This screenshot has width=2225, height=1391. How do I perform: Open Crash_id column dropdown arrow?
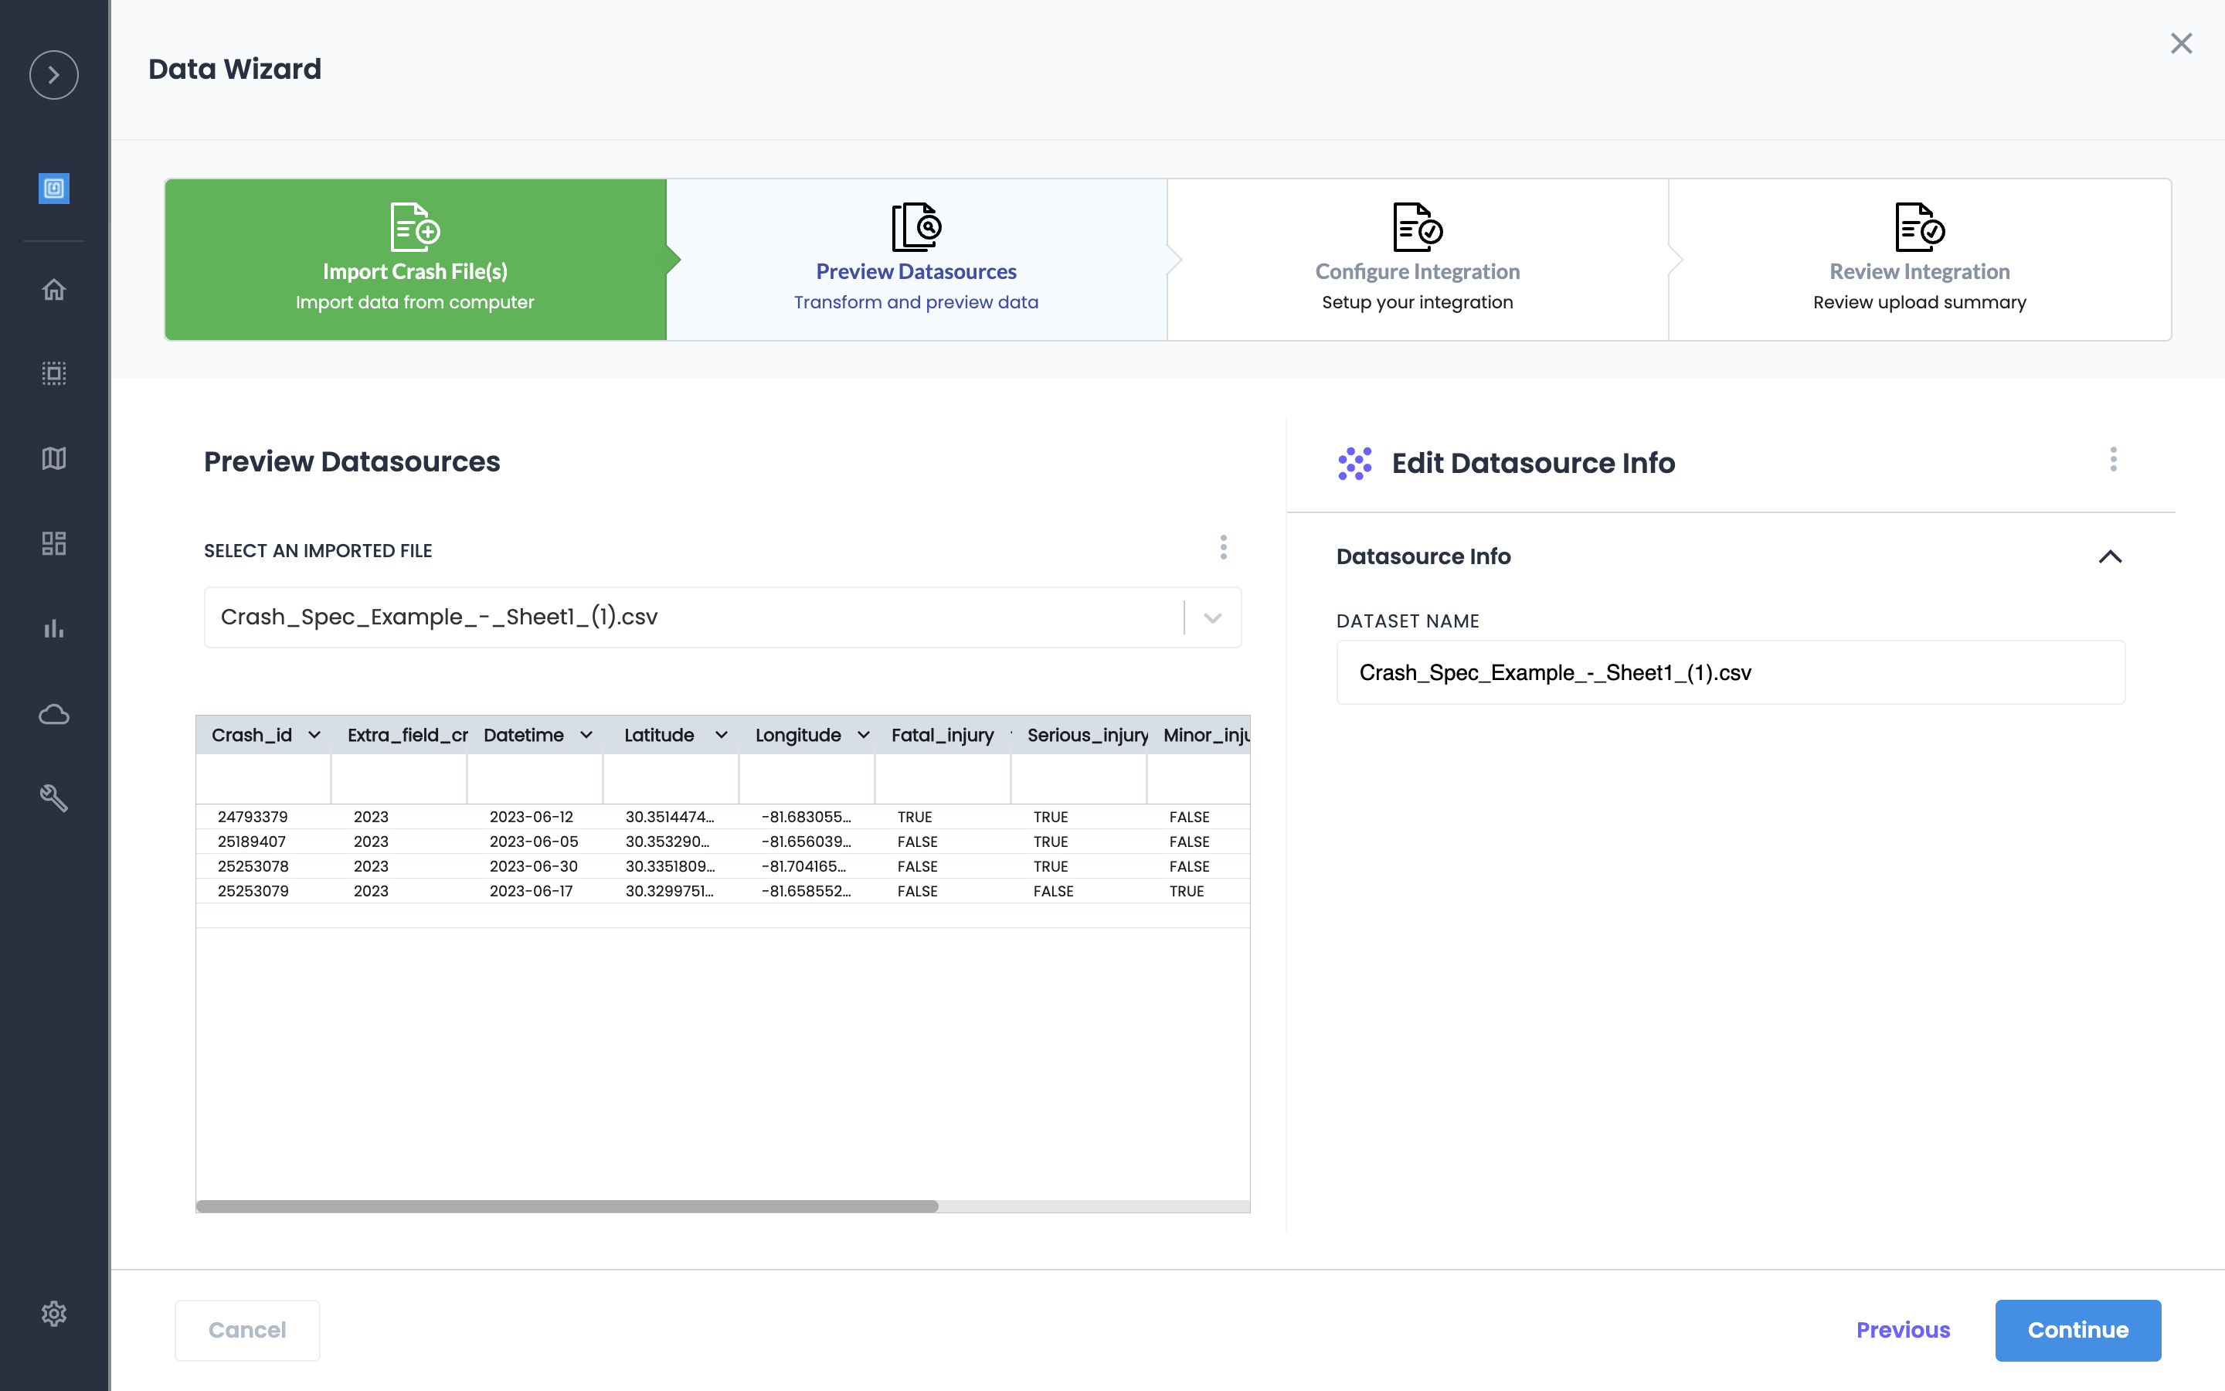[314, 735]
